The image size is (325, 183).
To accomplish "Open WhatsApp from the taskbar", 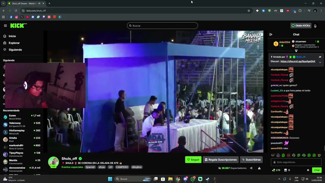I will (x=193, y=179).
